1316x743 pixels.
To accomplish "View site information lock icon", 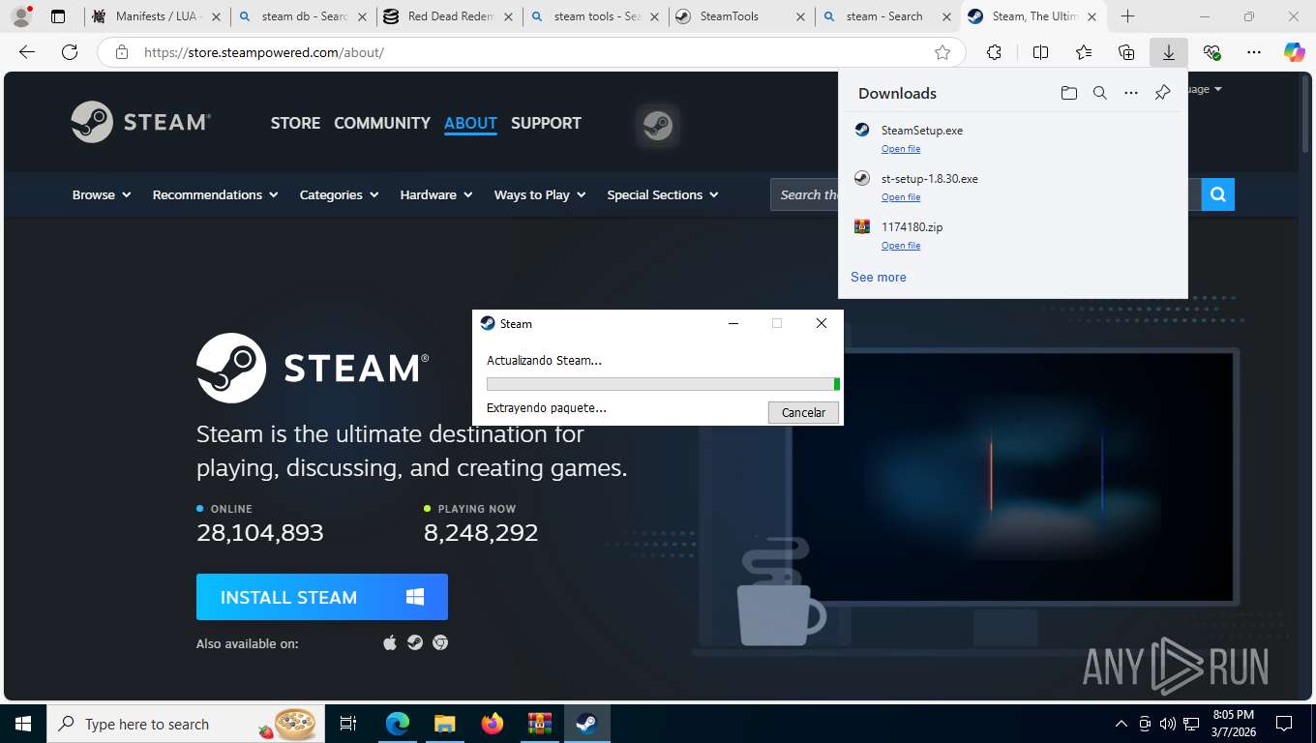I will tap(121, 52).
